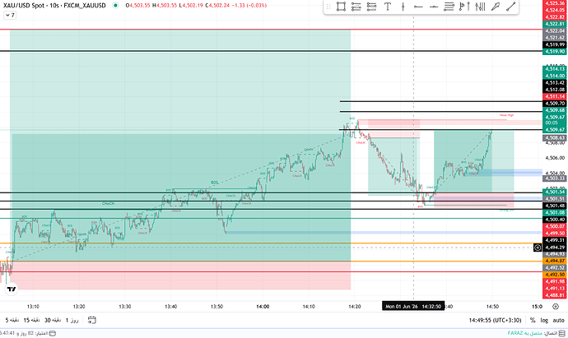The width and height of the screenshot is (568, 338).
Task: Toggle auto scale mode
Action: (x=558, y=320)
